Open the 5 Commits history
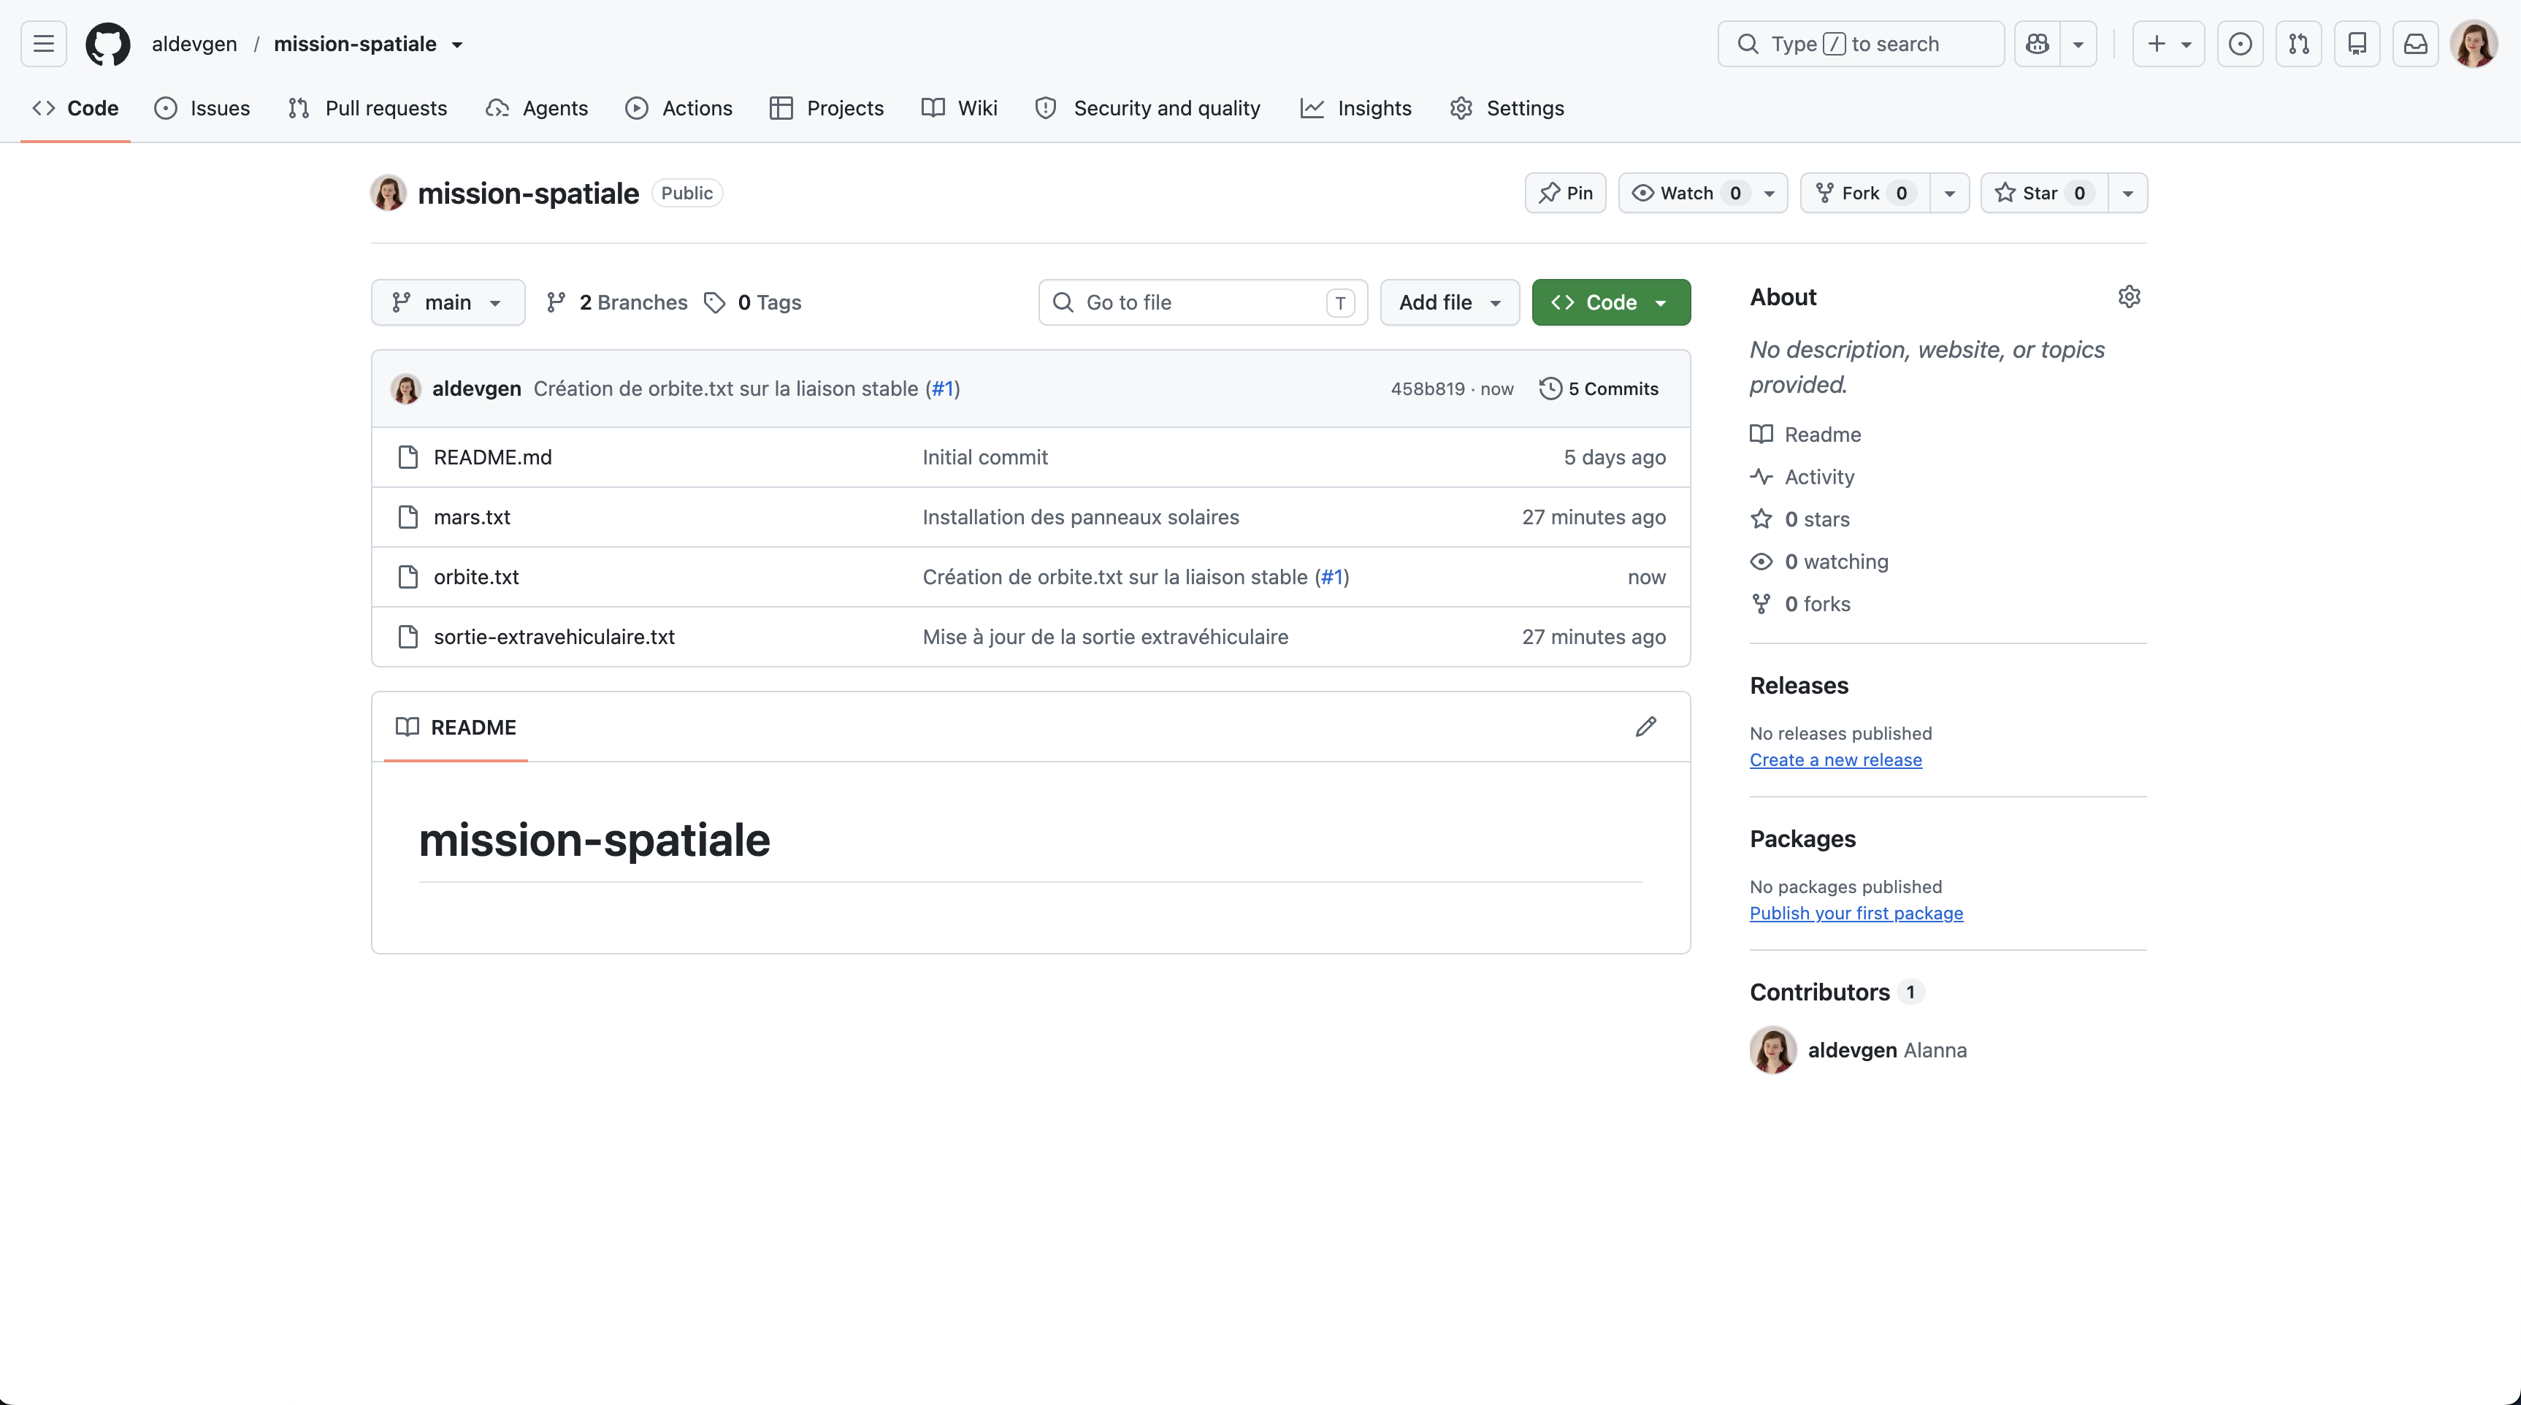Image resolution: width=2521 pixels, height=1405 pixels. coord(1599,388)
